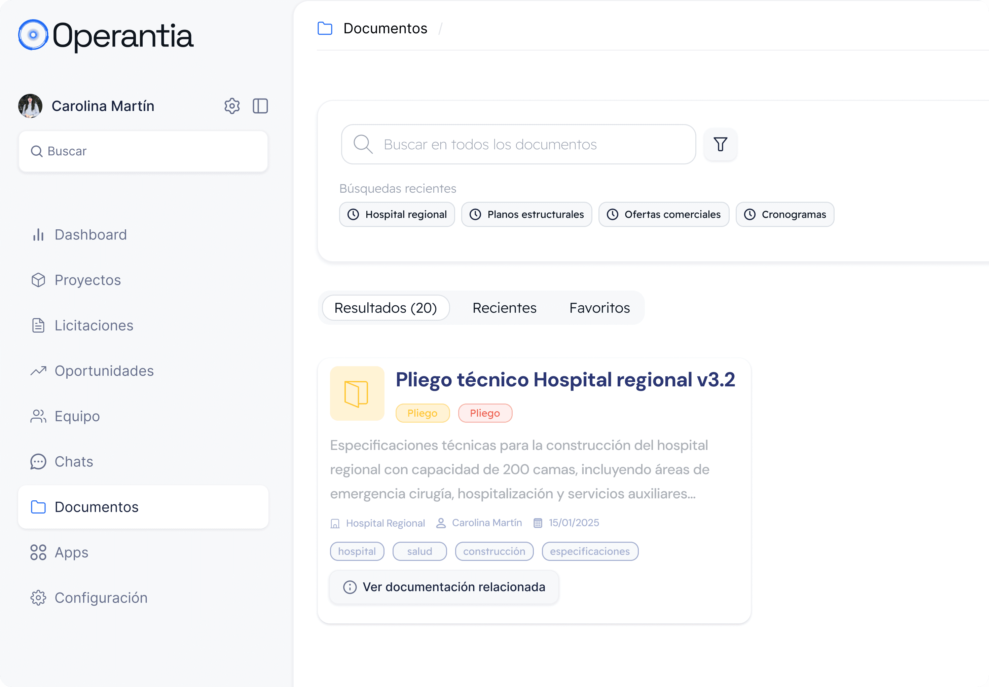Collapse sidebar with the panel icon
989x687 pixels.
point(260,106)
